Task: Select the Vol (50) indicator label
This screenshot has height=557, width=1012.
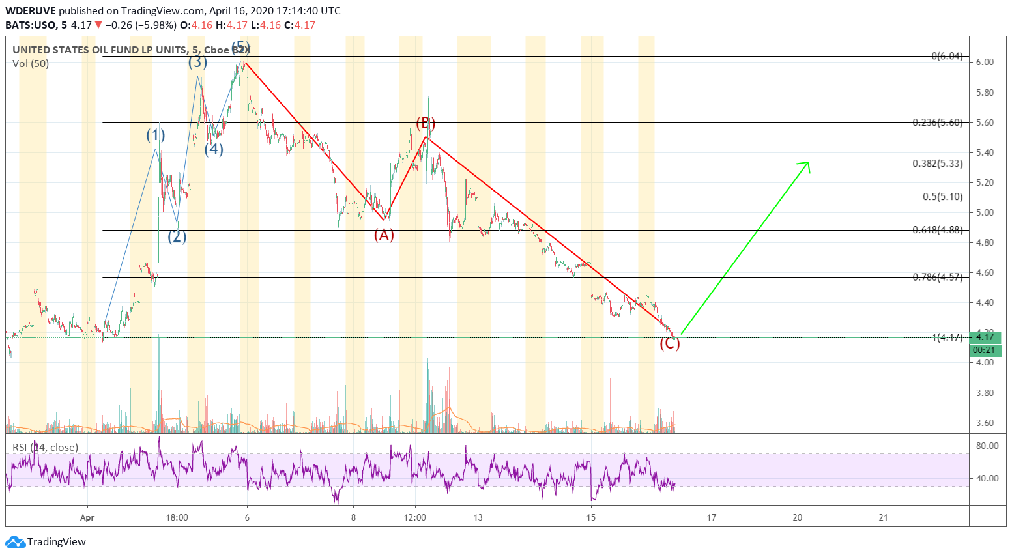Action: pos(30,63)
